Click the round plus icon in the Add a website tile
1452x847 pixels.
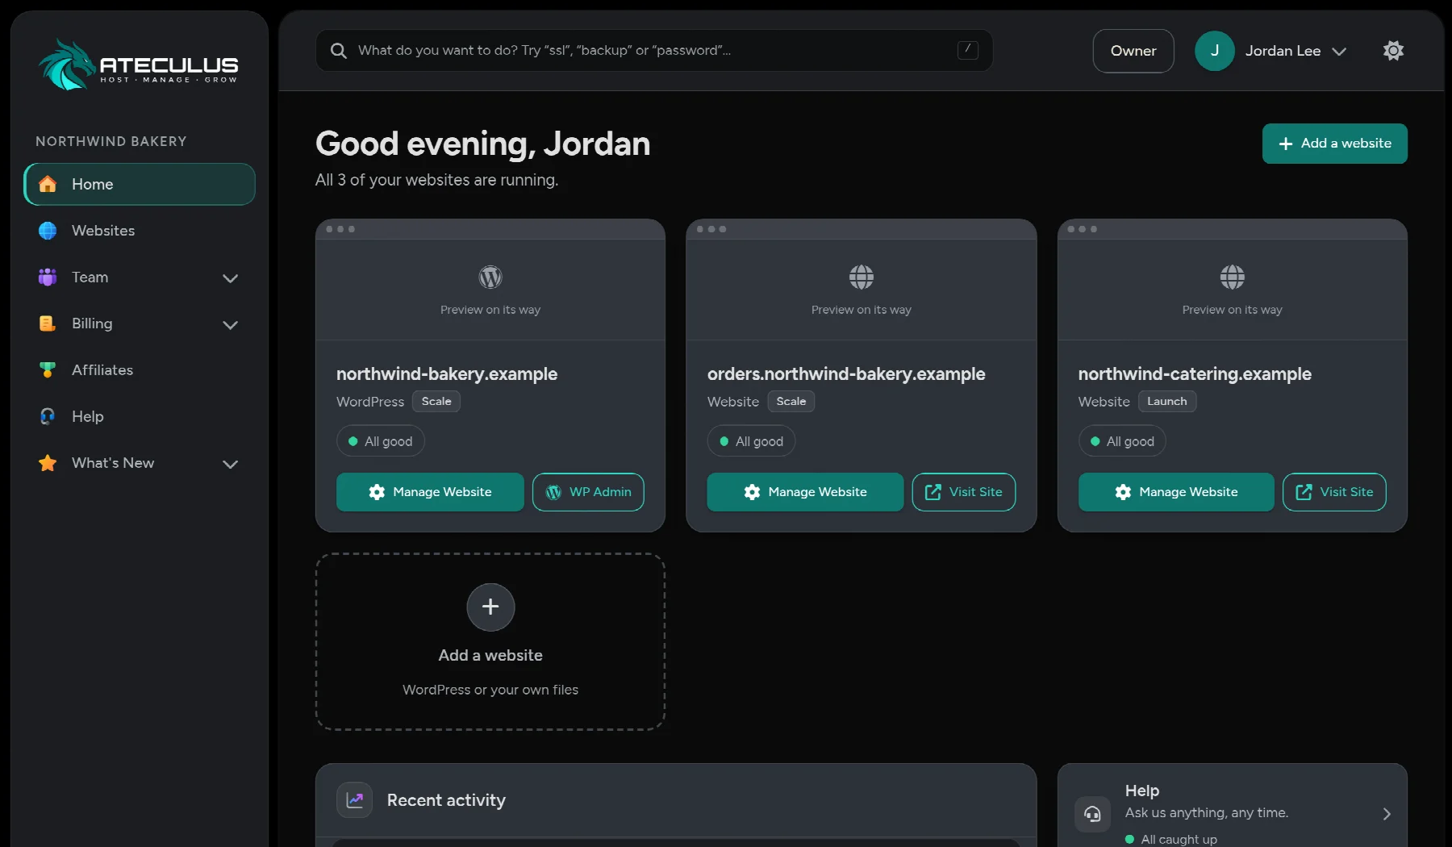tap(490, 607)
